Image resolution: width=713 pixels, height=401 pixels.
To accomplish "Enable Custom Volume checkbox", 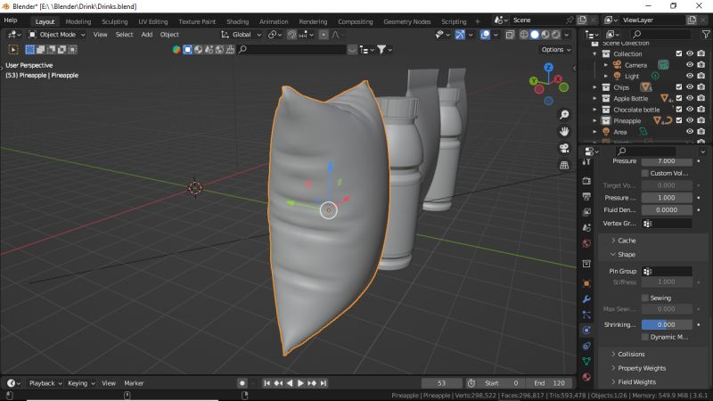I will (644, 173).
